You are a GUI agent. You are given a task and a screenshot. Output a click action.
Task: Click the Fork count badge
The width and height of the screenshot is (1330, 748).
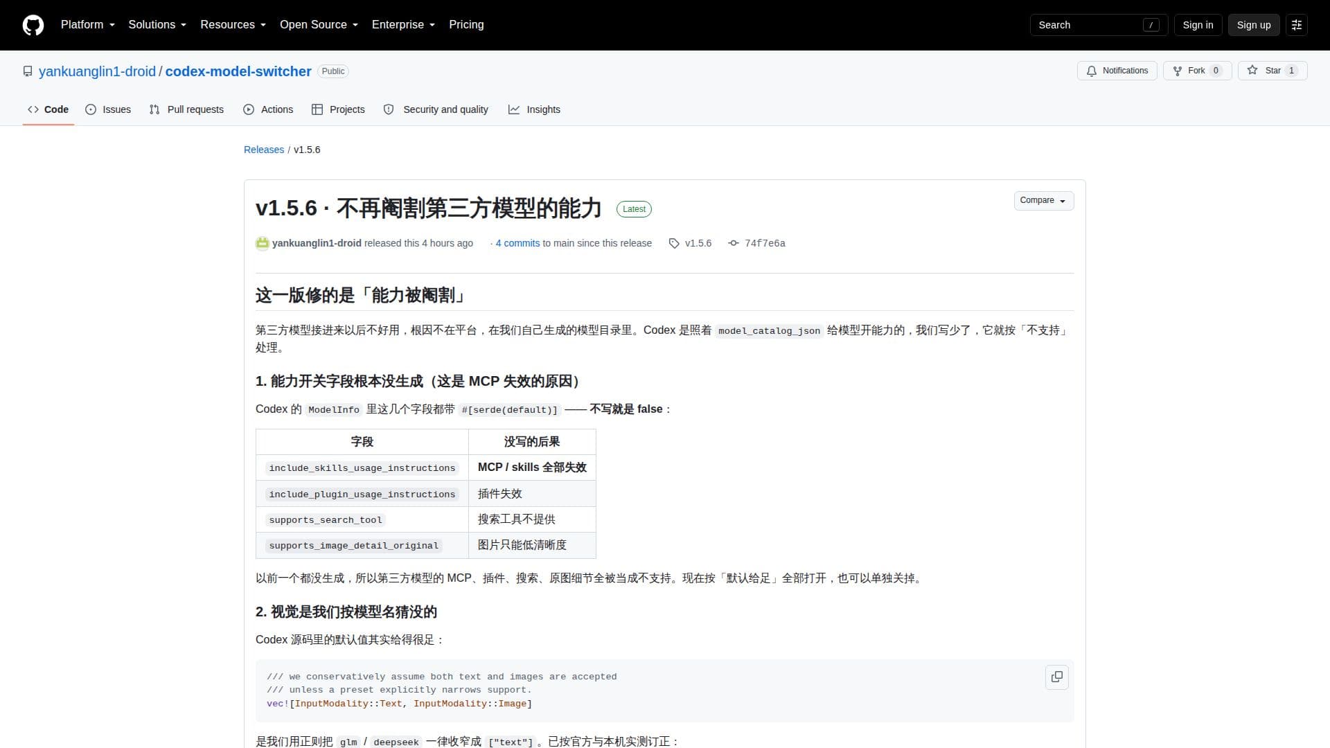click(x=1216, y=71)
